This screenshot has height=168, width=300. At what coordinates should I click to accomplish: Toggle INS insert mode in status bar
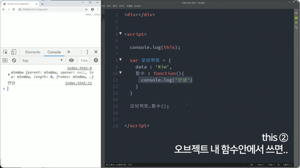coord(251,165)
